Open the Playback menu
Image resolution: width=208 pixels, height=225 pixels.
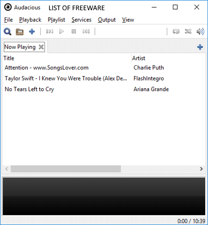coord(30,20)
